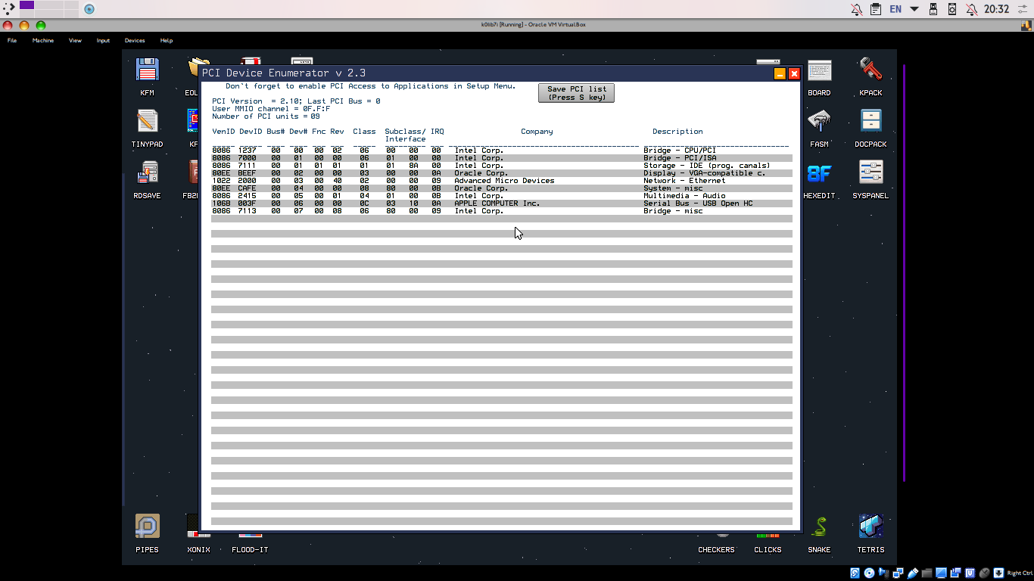Screen dimensions: 1034x581
Task: Open the BOARD debug board icon
Action: [819, 76]
